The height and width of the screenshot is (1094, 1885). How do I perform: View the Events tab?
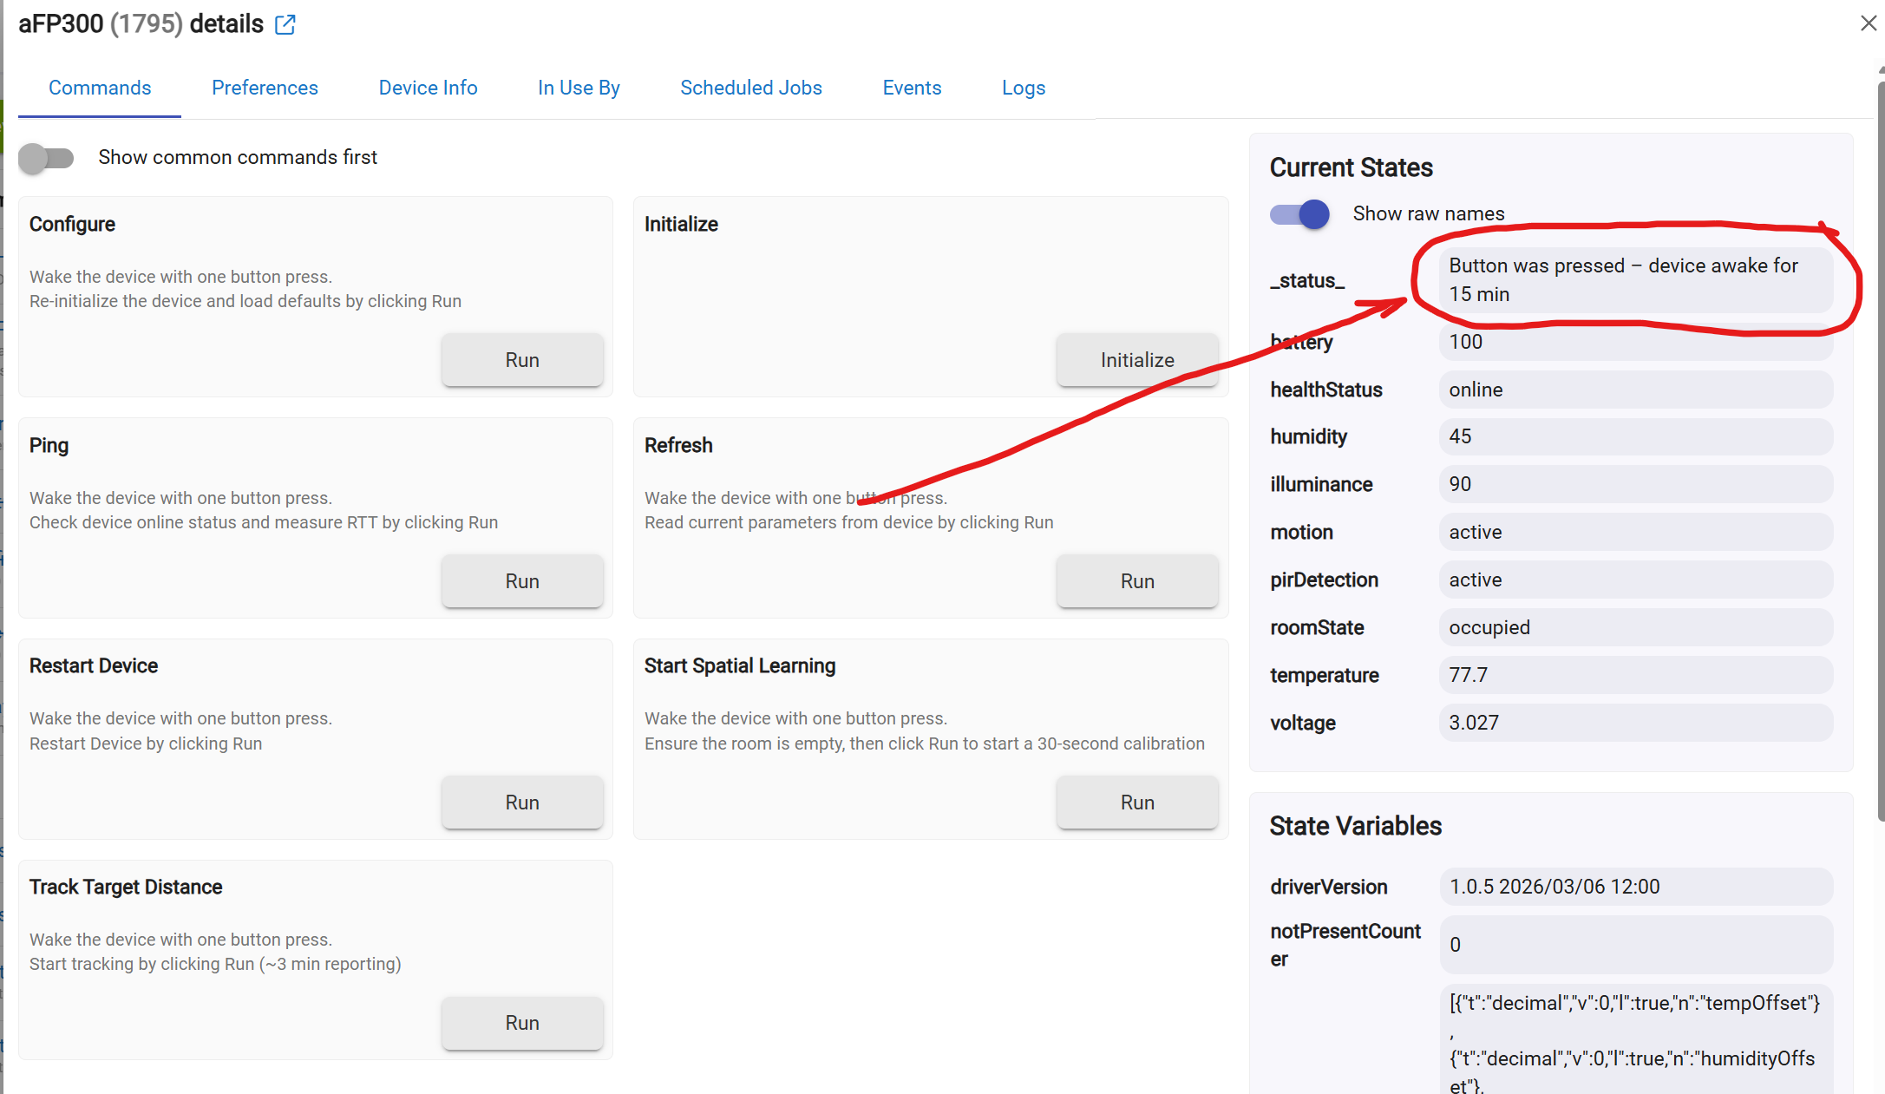(x=912, y=88)
